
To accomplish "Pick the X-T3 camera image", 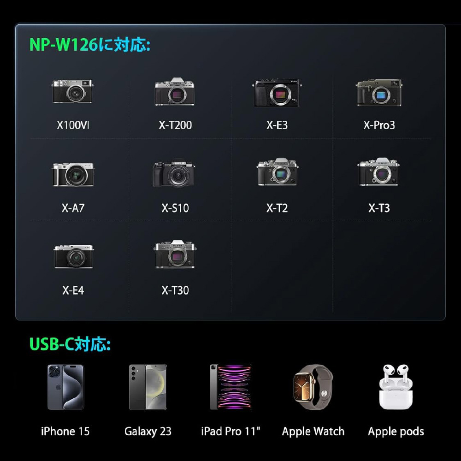I will 378,171.
